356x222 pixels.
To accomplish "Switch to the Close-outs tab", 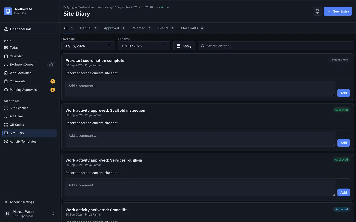I will pyautogui.click(x=192, y=28).
